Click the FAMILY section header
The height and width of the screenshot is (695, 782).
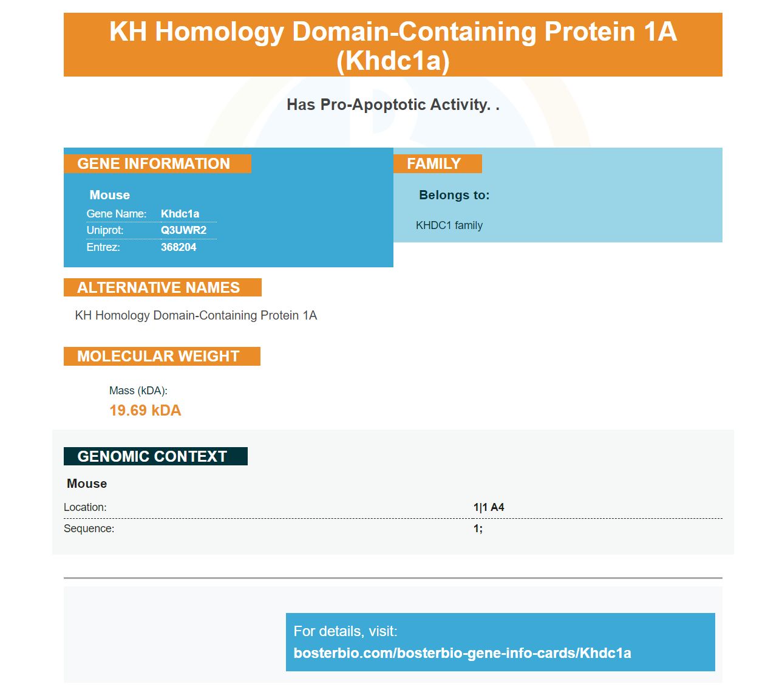click(437, 164)
